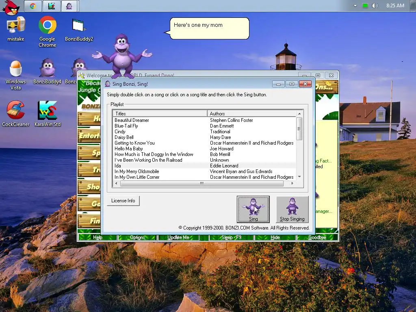Click playlist scroll up arrow
The height and width of the screenshot is (312, 416).
pos(299,114)
